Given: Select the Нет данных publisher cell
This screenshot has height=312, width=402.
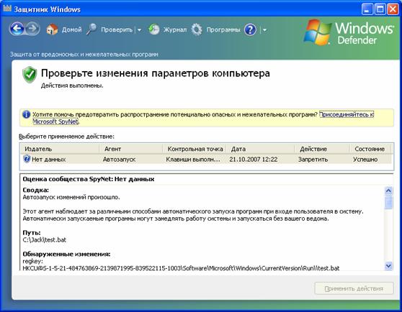Looking at the screenshot, I should click(48, 160).
